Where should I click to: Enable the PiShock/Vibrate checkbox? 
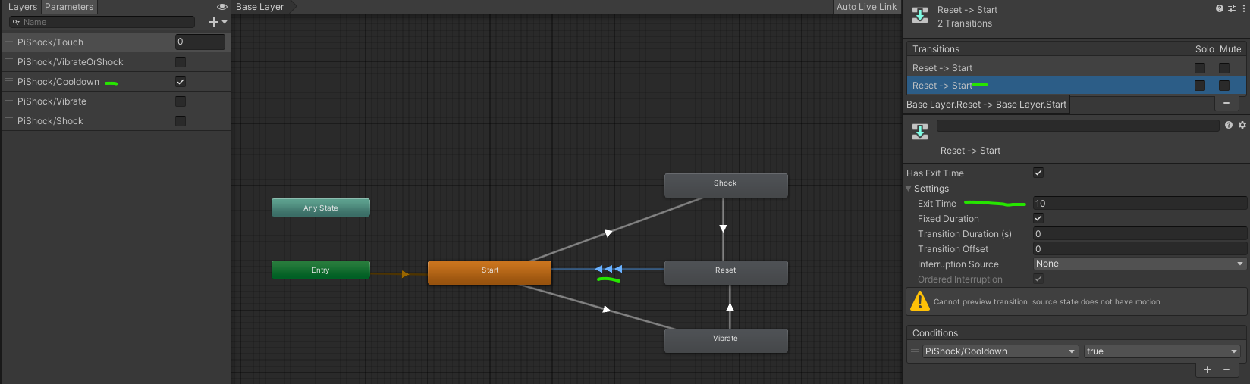[181, 101]
